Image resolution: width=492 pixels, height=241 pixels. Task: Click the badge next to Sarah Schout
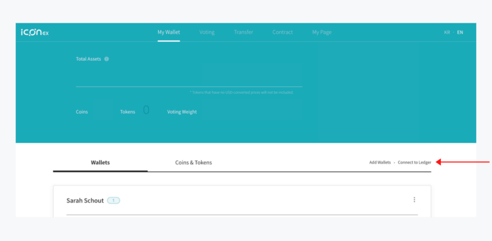pyautogui.click(x=114, y=200)
